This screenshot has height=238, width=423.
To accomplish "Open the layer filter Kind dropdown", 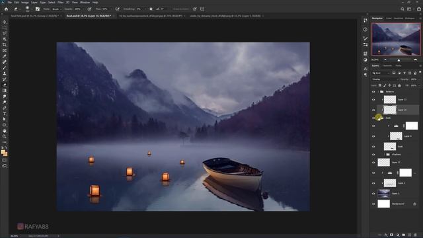I will pyautogui.click(x=381, y=73).
